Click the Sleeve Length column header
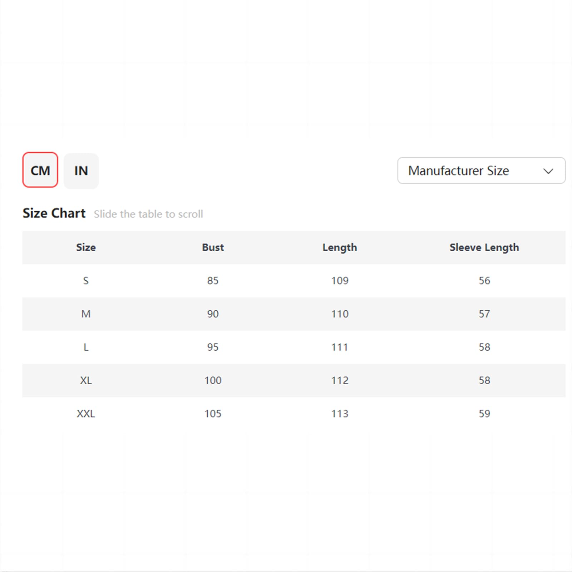Screen dimensions: 572x572 click(484, 248)
